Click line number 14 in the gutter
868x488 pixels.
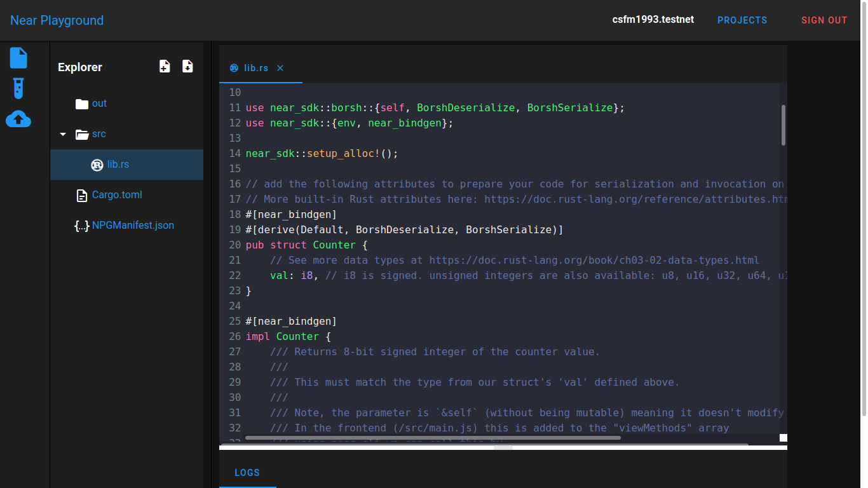tap(234, 154)
